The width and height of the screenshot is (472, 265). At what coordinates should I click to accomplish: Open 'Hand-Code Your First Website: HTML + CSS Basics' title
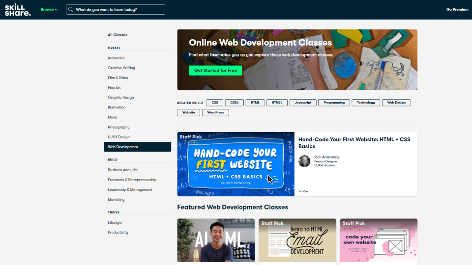354,143
